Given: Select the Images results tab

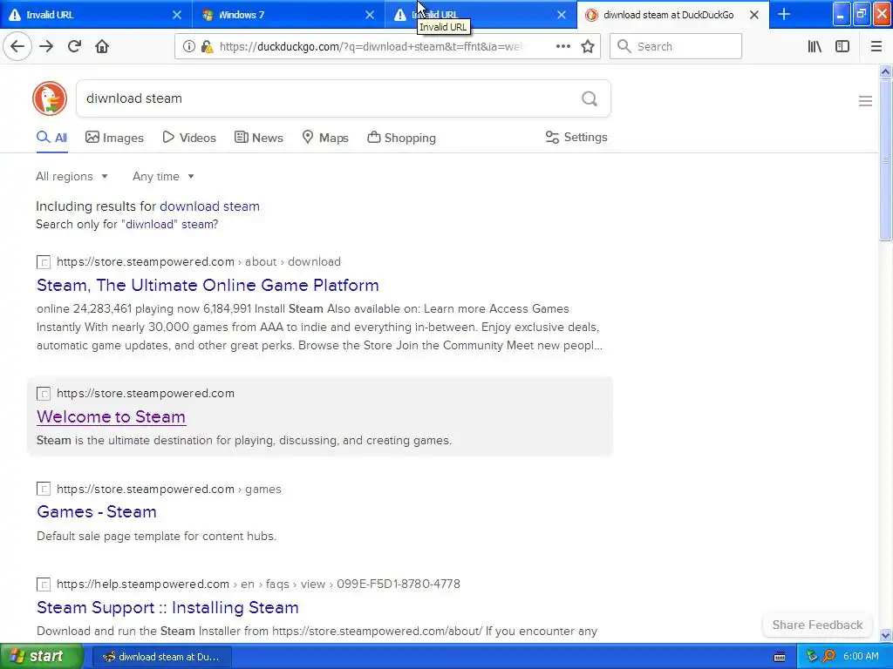Looking at the screenshot, I should point(114,138).
